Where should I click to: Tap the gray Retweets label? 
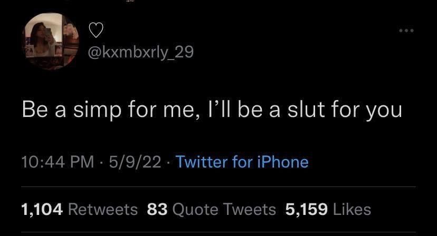[103, 209]
